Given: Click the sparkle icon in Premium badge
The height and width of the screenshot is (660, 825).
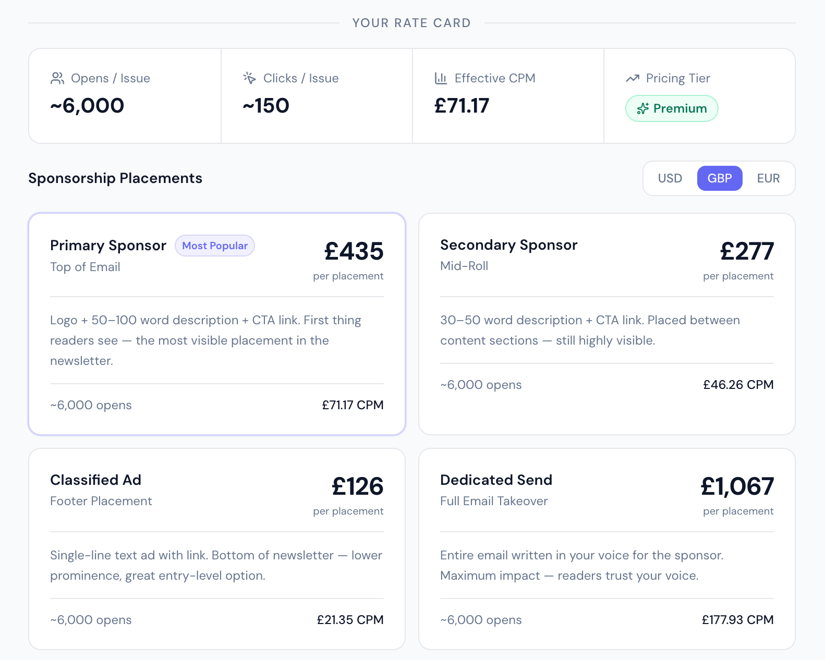Looking at the screenshot, I should (643, 108).
